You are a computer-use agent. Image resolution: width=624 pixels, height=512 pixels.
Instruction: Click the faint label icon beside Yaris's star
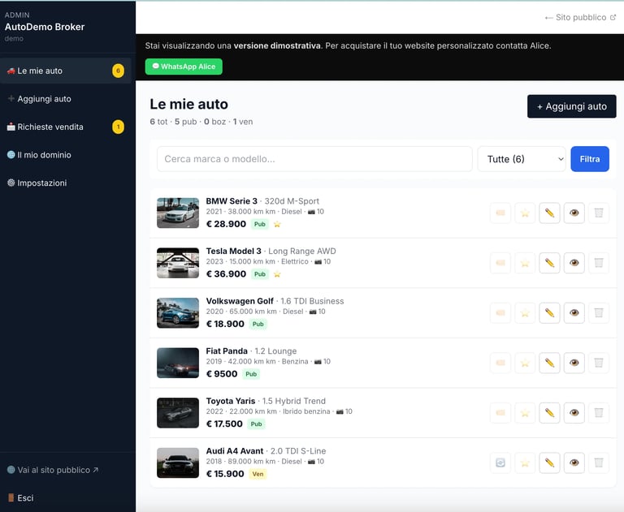(x=500, y=413)
